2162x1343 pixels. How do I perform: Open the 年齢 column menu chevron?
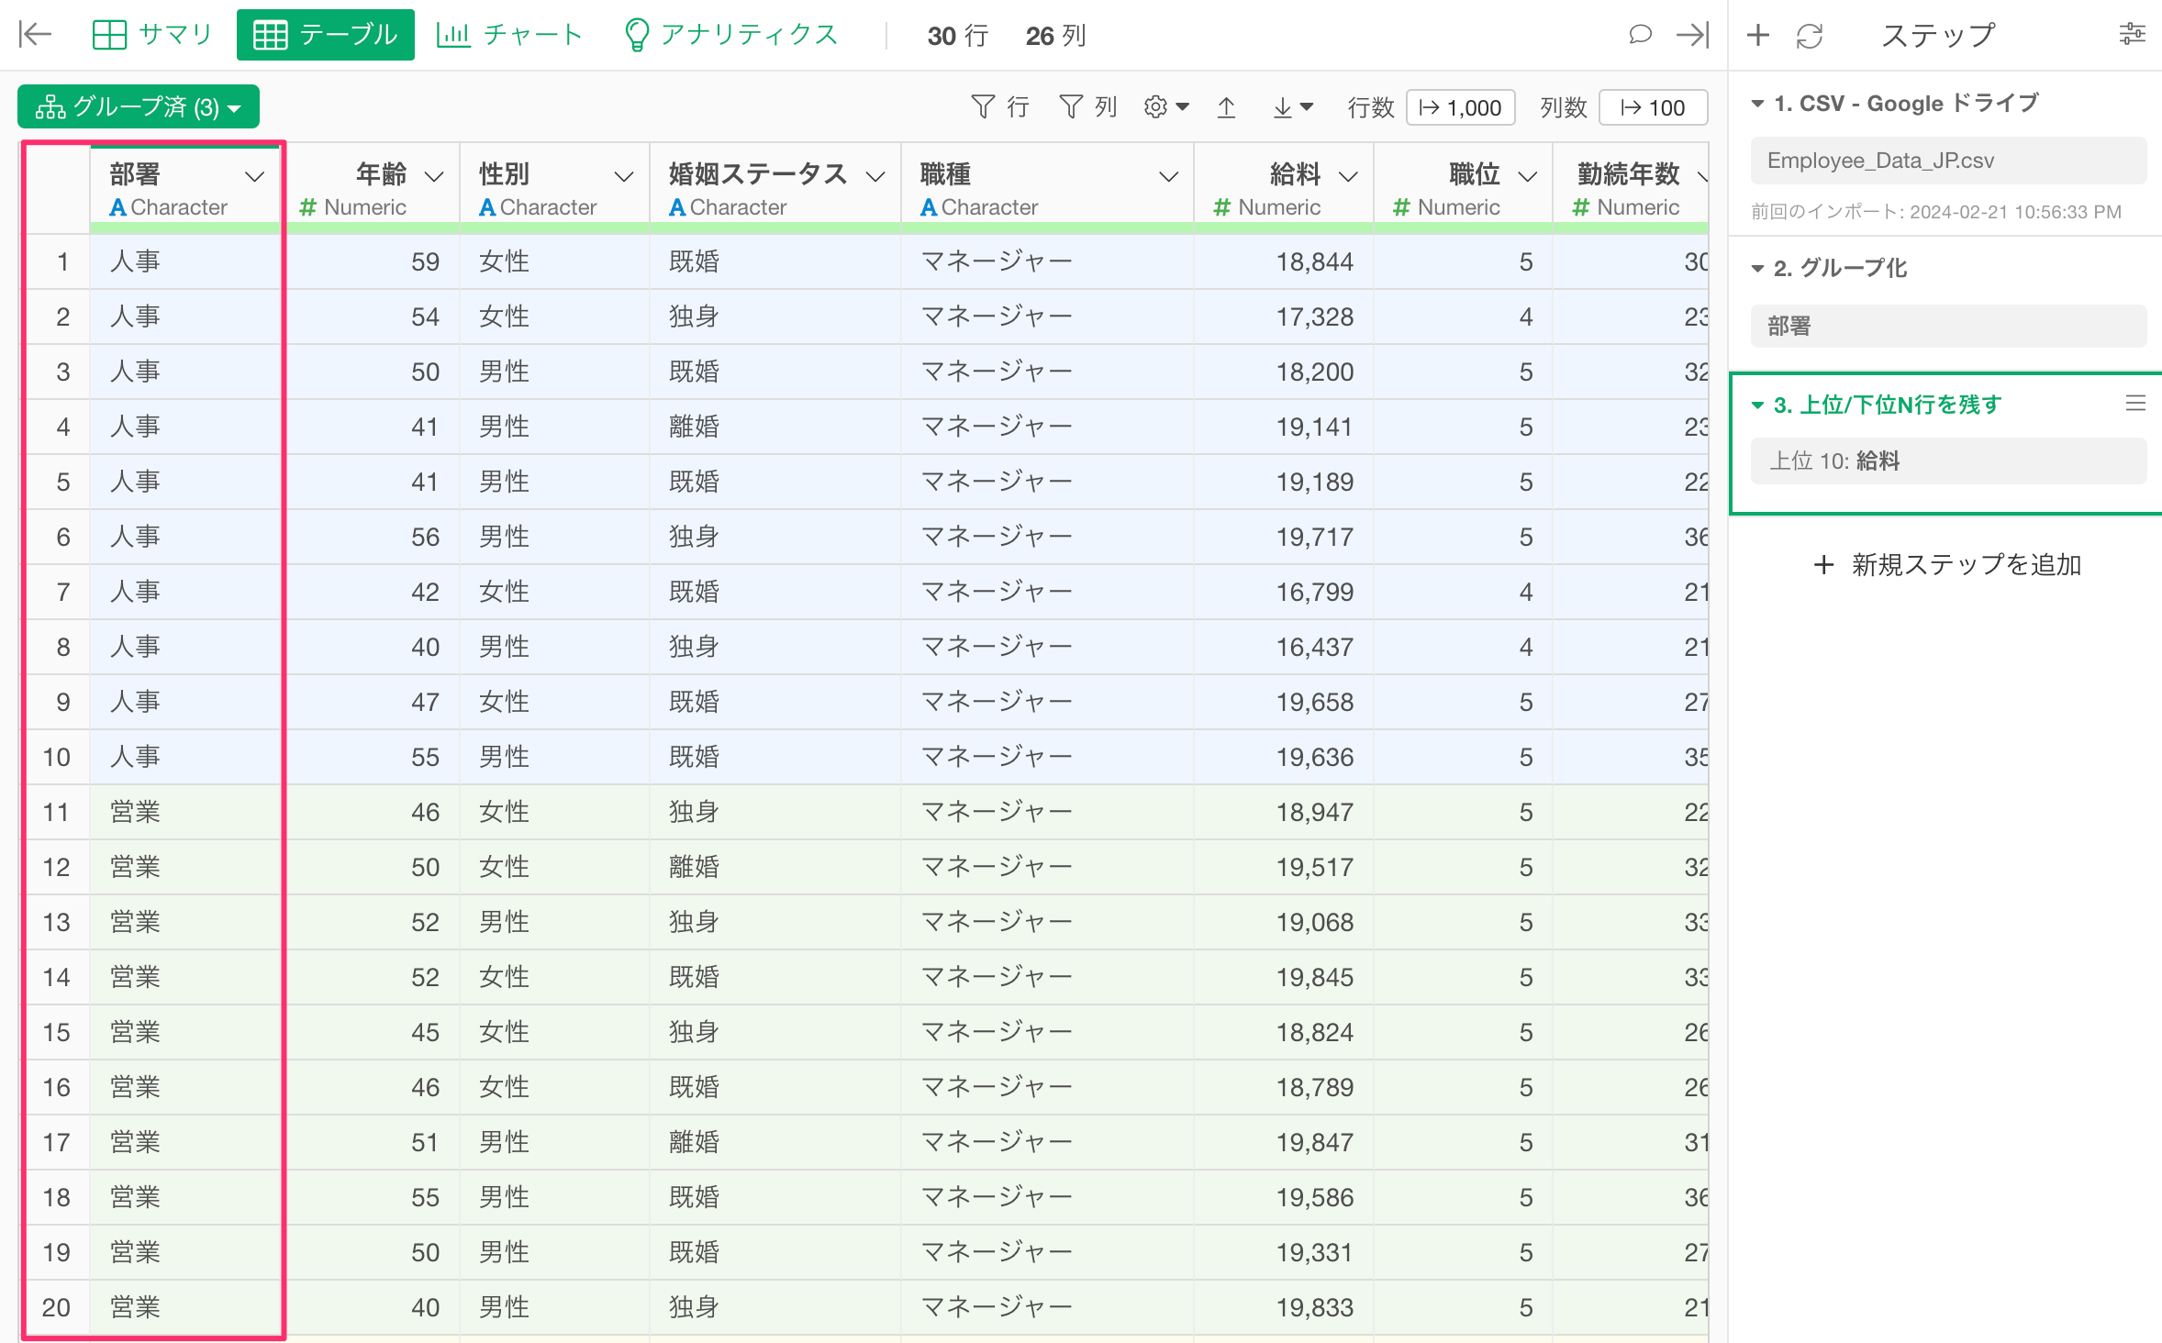click(x=434, y=176)
